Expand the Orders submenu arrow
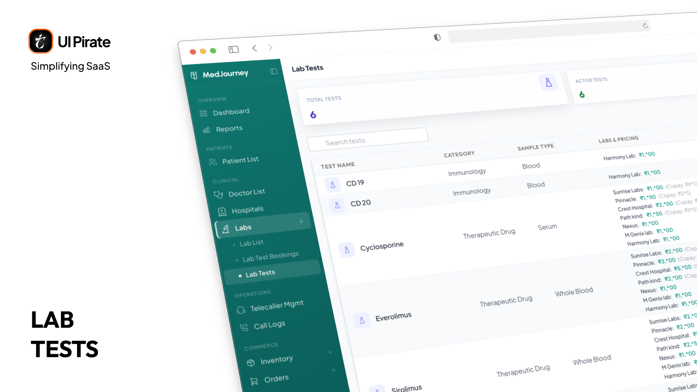Screen dimensions: 697x392 333,370
